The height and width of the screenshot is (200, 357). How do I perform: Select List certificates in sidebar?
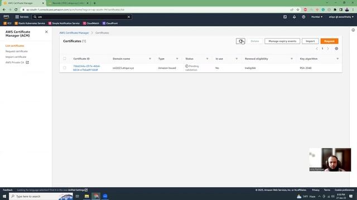pyautogui.click(x=15, y=46)
